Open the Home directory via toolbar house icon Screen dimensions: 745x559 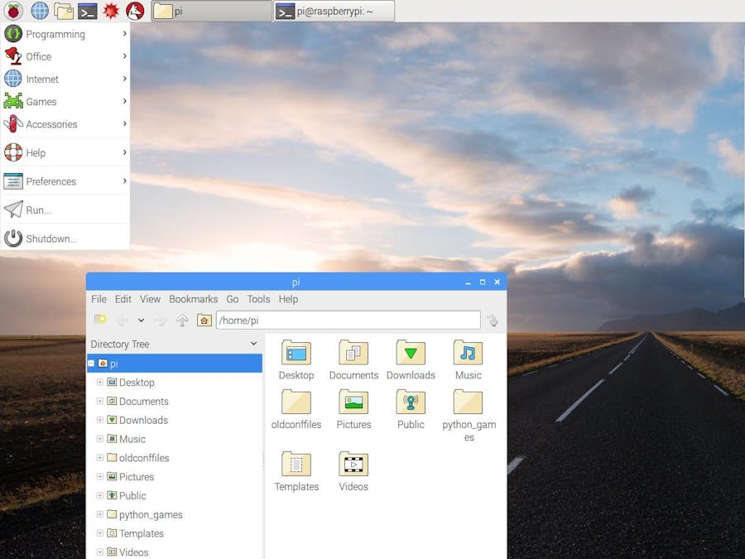click(x=204, y=320)
